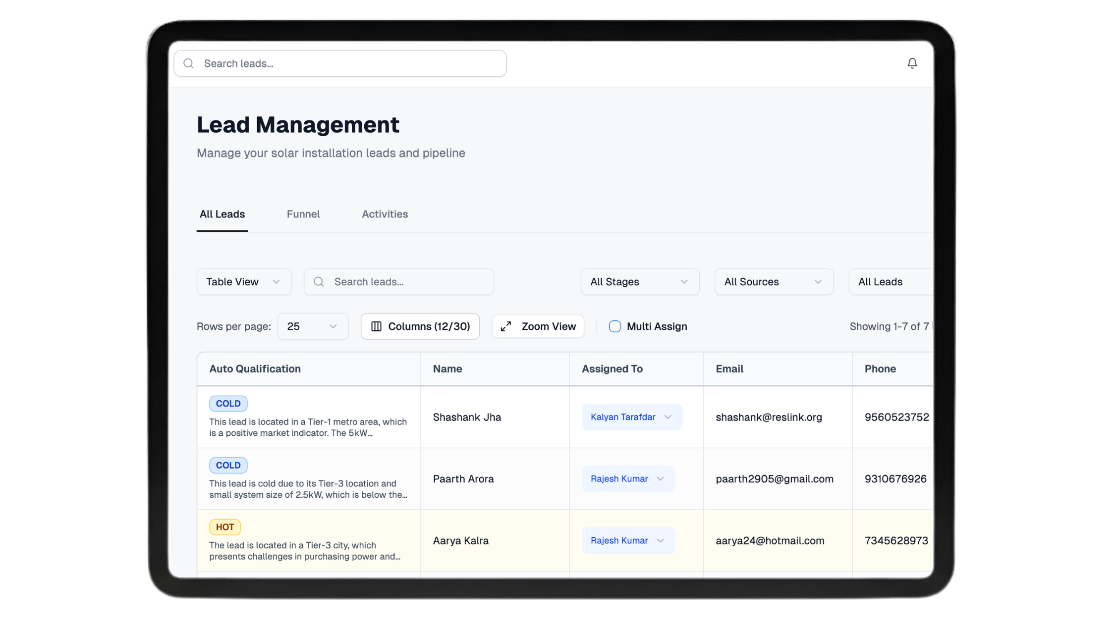Screen dimensions: 1115x627
Task: Activate Zoom View with the expand icon
Action: tap(505, 326)
